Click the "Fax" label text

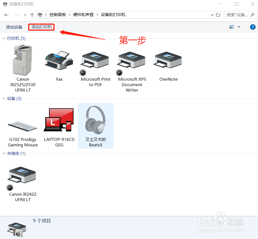pyautogui.click(x=59, y=79)
